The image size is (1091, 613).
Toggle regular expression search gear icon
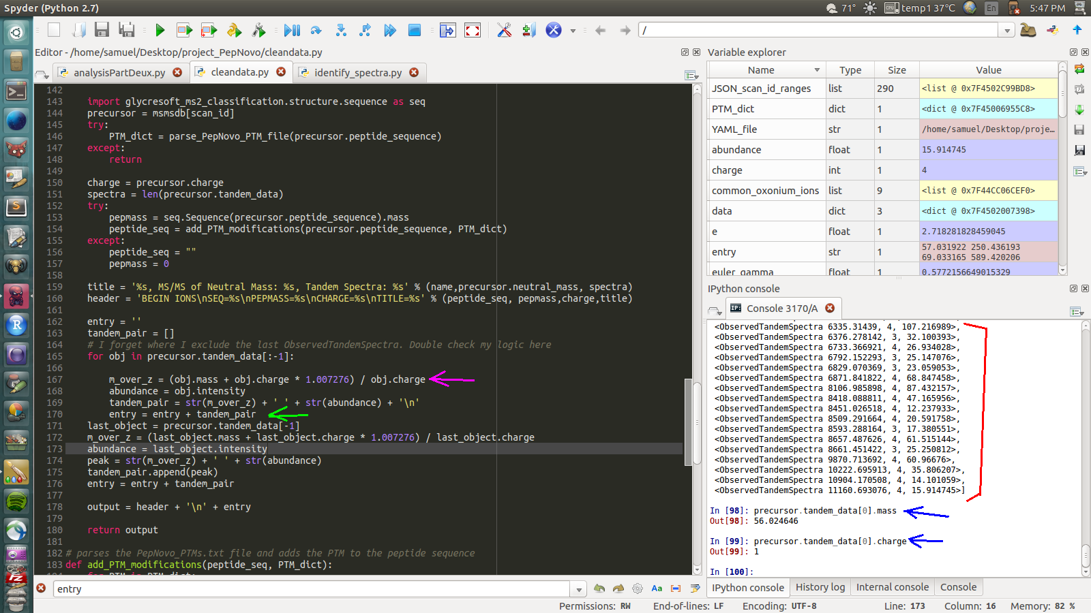point(638,588)
